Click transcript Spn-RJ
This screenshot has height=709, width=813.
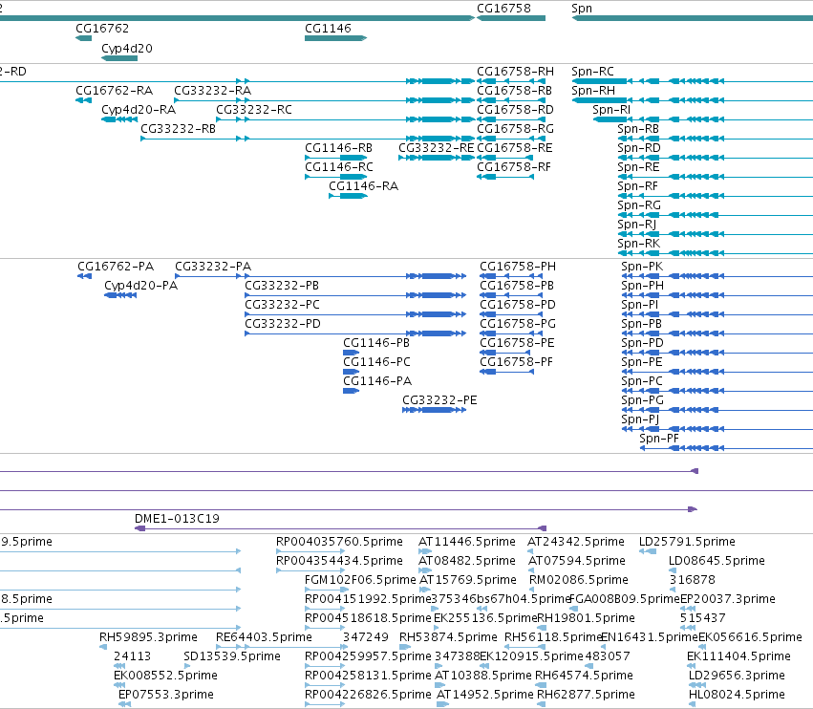click(x=637, y=225)
